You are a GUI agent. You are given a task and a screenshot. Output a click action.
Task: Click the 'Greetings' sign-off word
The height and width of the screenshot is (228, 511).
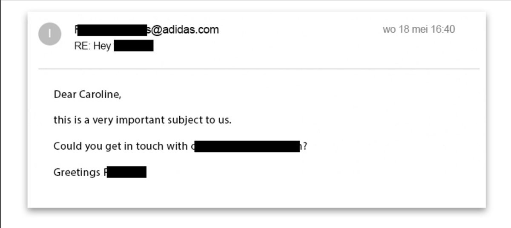click(x=77, y=173)
